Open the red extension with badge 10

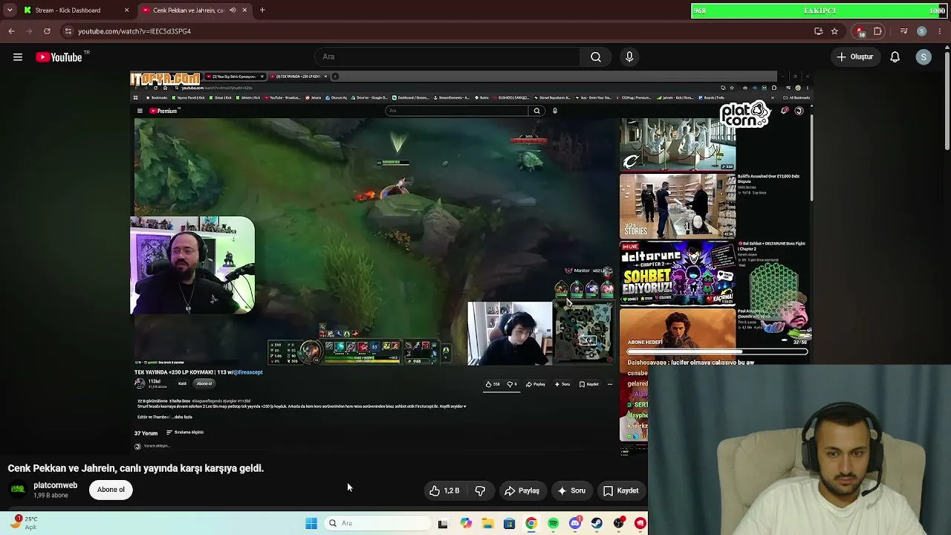tap(860, 31)
